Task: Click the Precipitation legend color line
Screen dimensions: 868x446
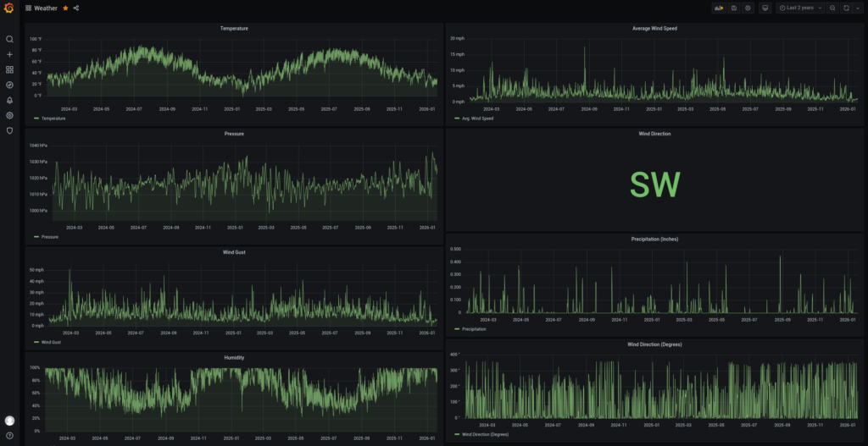Action: [x=458, y=328]
